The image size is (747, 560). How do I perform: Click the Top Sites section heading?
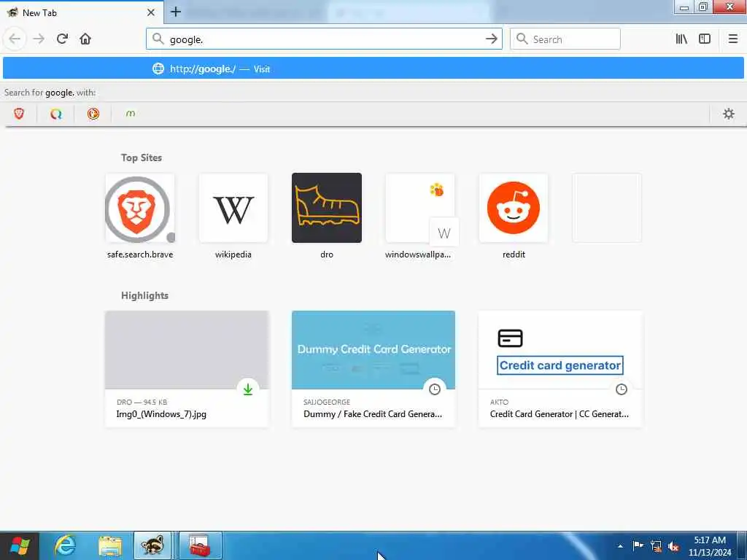click(x=142, y=157)
